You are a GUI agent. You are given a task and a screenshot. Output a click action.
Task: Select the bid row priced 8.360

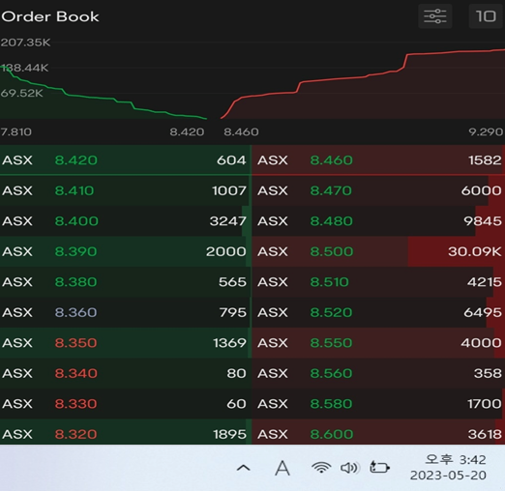pyautogui.click(x=126, y=312)
